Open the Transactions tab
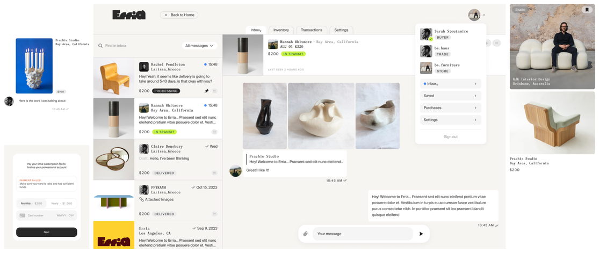 [x=312, y=30]
